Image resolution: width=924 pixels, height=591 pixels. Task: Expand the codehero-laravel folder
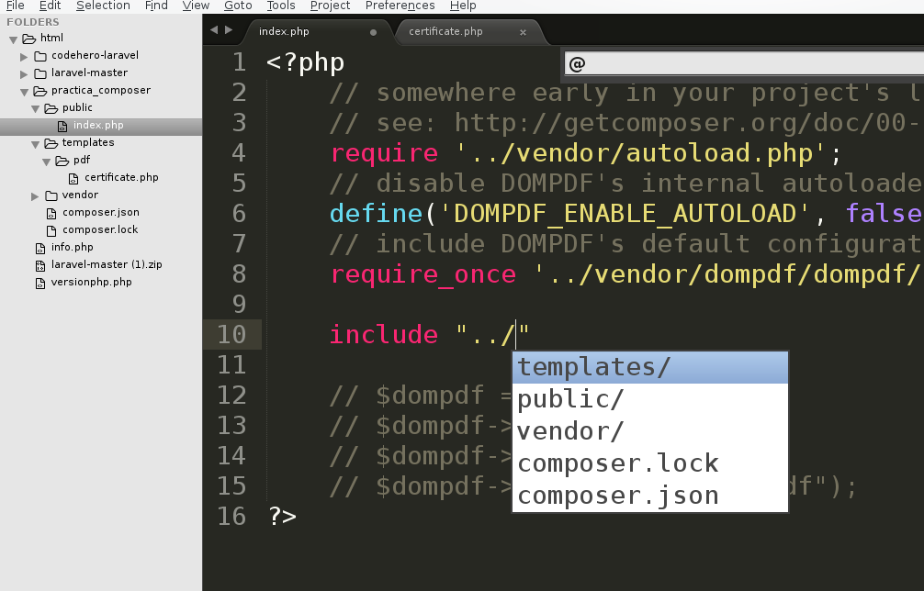(x=22, y=55)
